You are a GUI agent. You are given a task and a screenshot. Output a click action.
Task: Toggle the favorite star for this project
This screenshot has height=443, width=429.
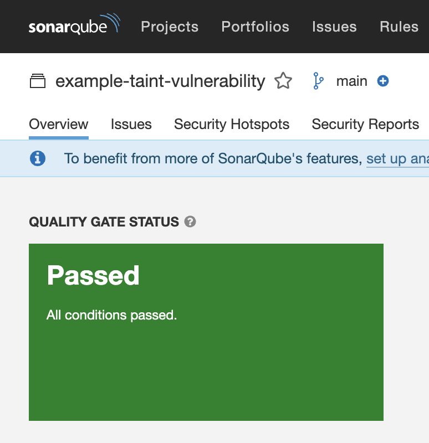(x=283, y=81)
